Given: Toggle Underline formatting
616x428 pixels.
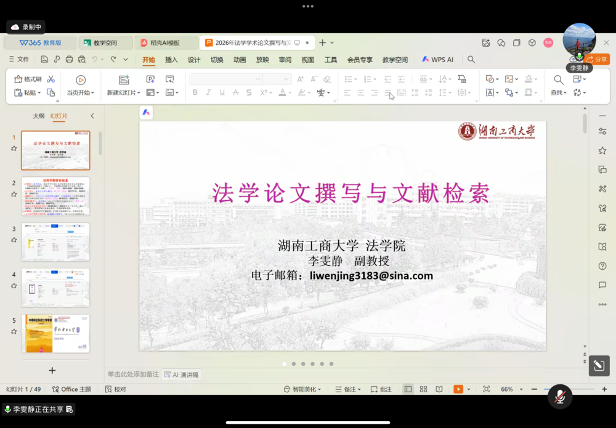Looking at the screenshot, I should coord(222,92).
